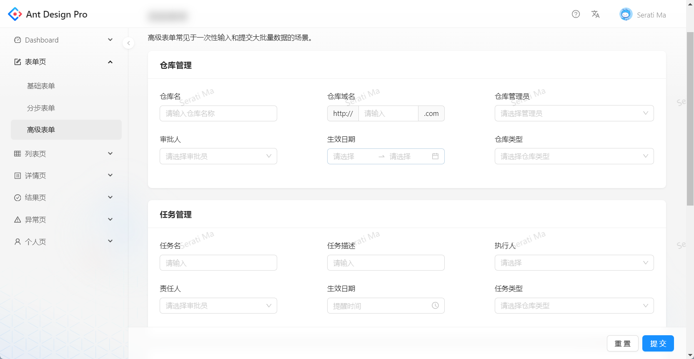Image resolution: width=694 pixels, height=359 pixels.
Task: Click the scrollbar down arrow
Action: [x=690, y=355]
